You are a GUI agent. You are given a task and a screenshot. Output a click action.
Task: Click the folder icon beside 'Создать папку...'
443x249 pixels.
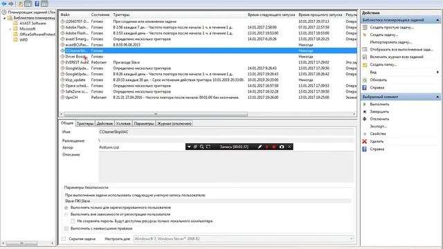(365, 64)
